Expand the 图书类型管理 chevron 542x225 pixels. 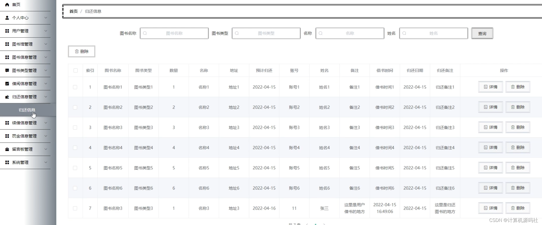(46, 70)
